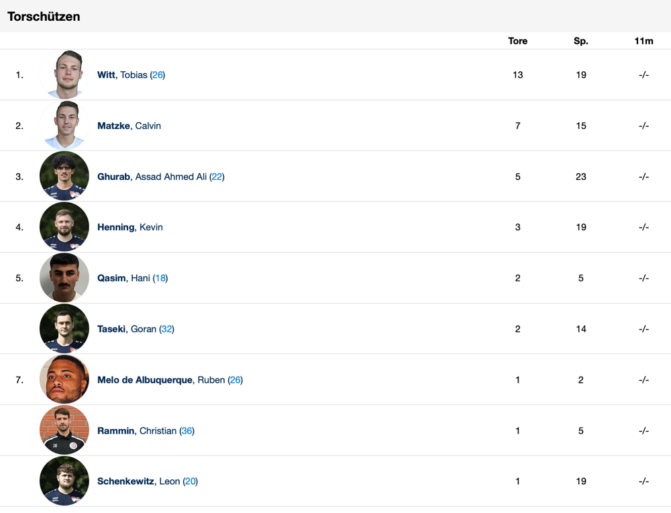The image size is (671, 513).
Task: Click Tobias Witt's profile photo
Action: point(64,75)
